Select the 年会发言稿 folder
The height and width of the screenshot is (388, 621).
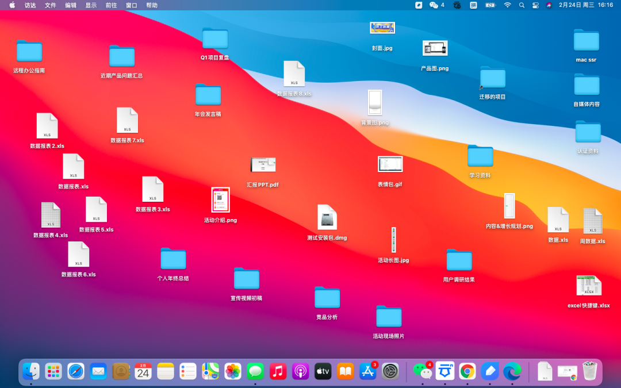click(x=208, y=100)
